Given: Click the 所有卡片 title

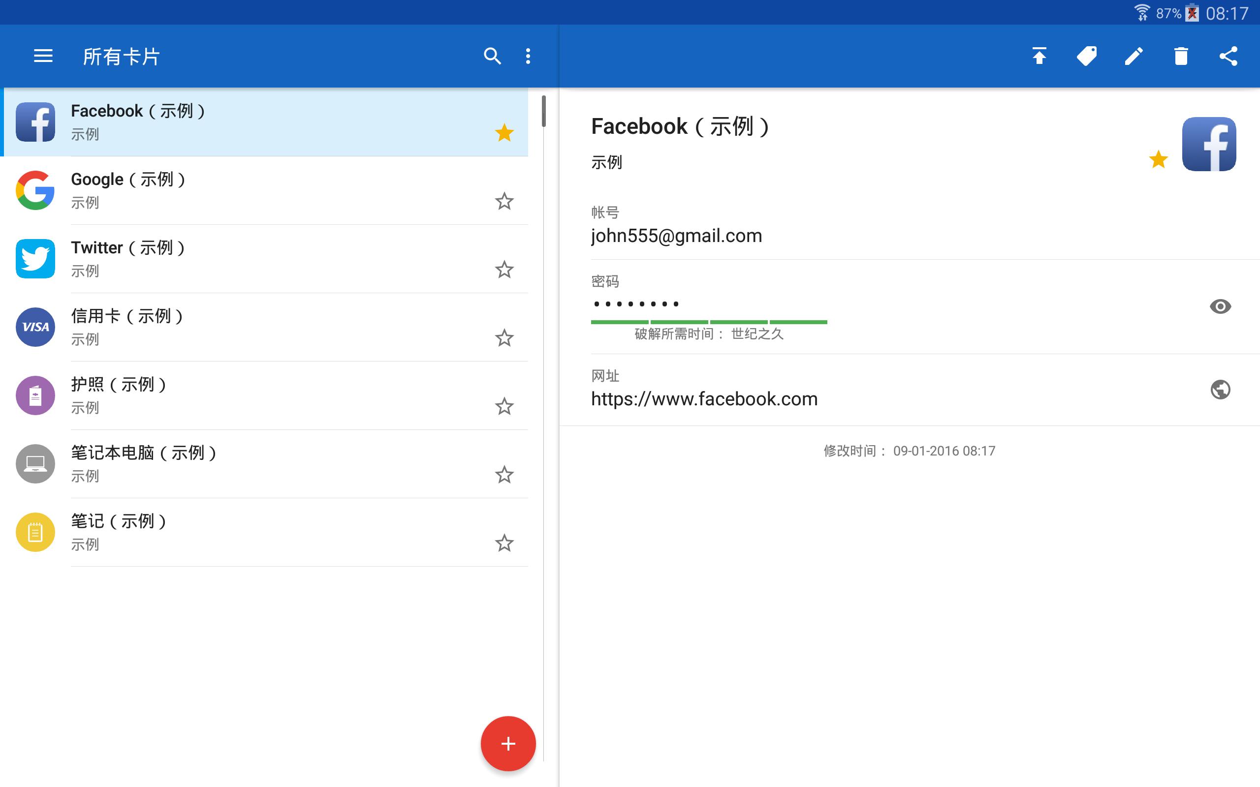Looking at the screenshot, I should pos(121,56).
